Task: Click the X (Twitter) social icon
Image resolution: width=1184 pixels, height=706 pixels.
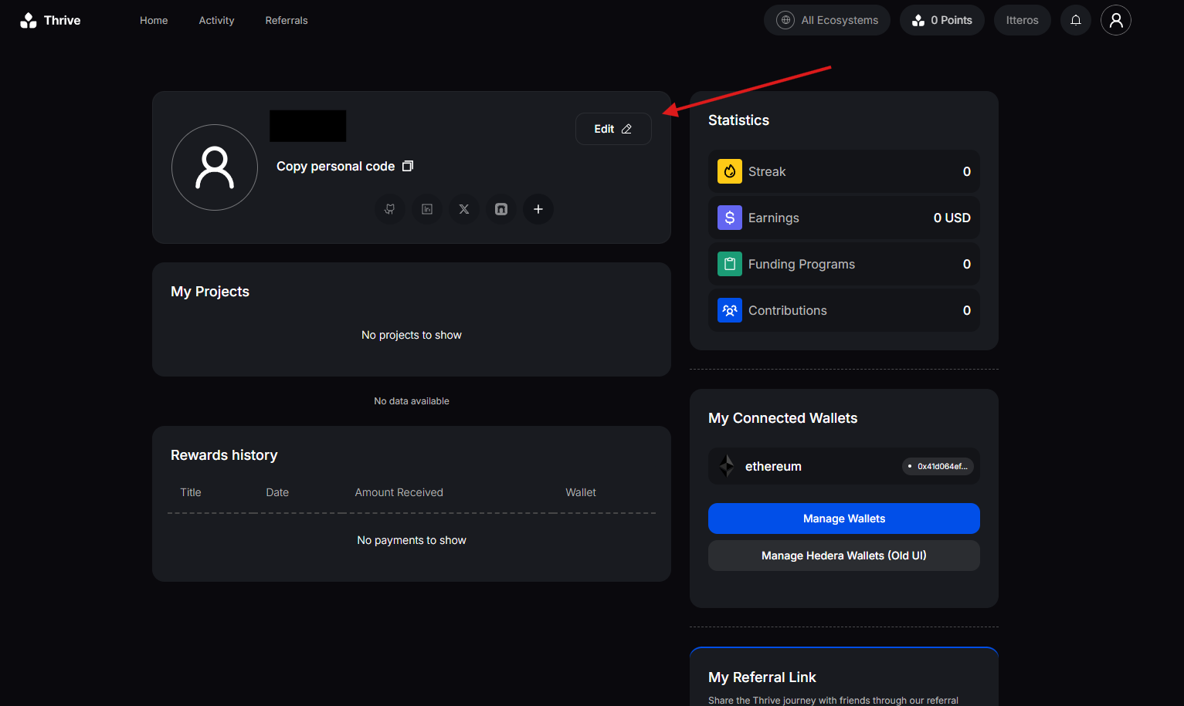Action: tap(464, 209)
